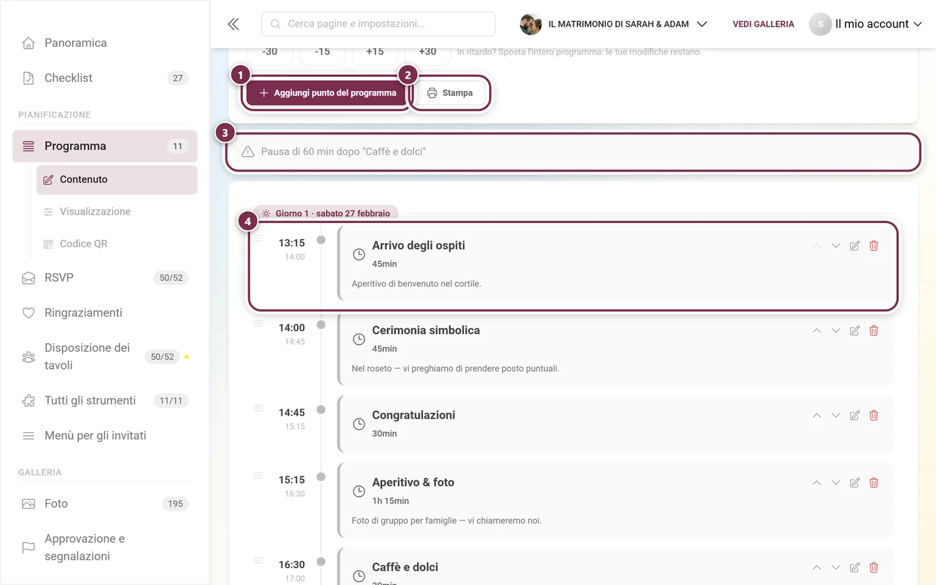Select the Contenuto sub-item
This screenshot has height=585, width=936.
click(117, 179)
